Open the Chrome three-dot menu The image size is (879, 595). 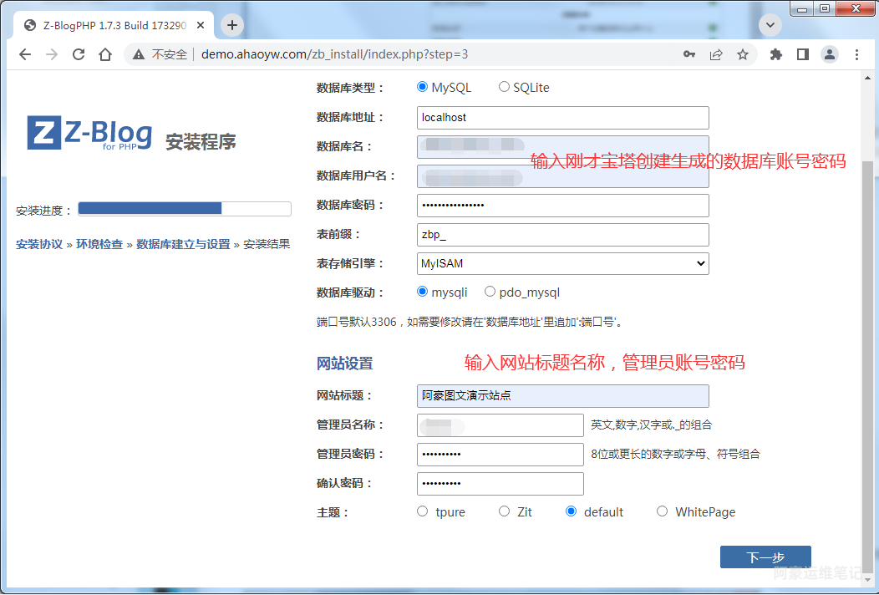(x=856, y=54)
